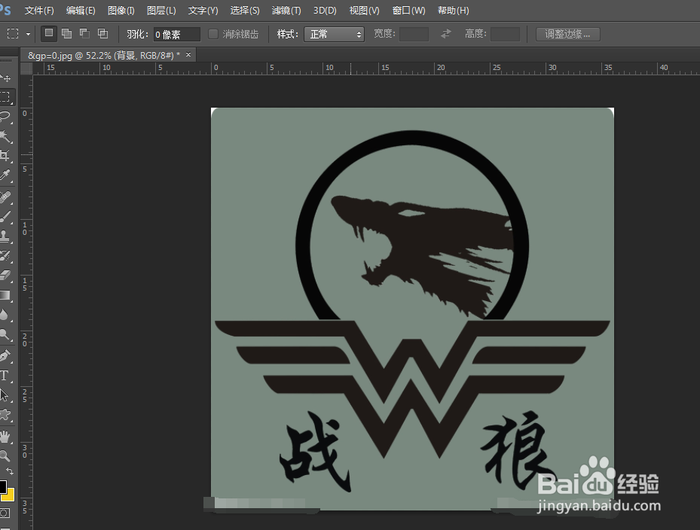
Task: Open the 3D(D) menu
Action: 325,11
